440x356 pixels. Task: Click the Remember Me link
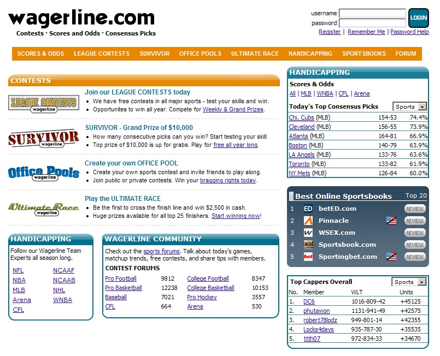click(366, 32)
